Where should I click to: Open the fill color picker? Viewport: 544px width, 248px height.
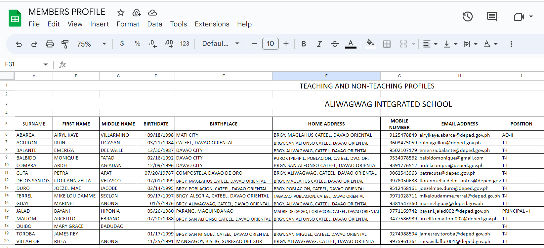(370, 44)
